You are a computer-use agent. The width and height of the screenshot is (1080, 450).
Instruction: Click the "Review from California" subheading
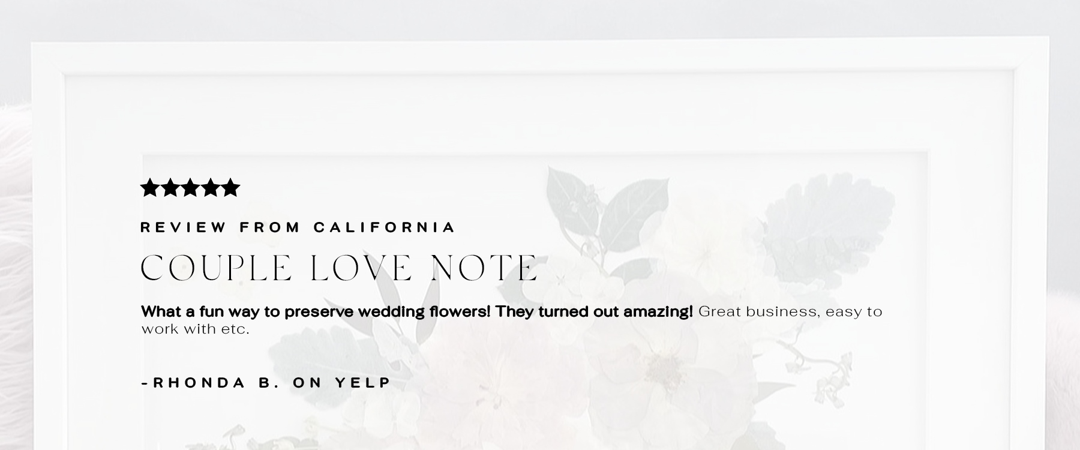click(298, 227)
